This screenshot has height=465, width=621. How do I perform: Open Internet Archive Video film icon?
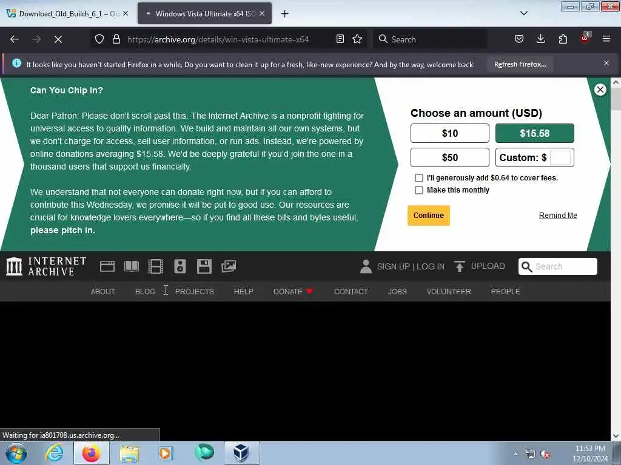pos(156,266)
